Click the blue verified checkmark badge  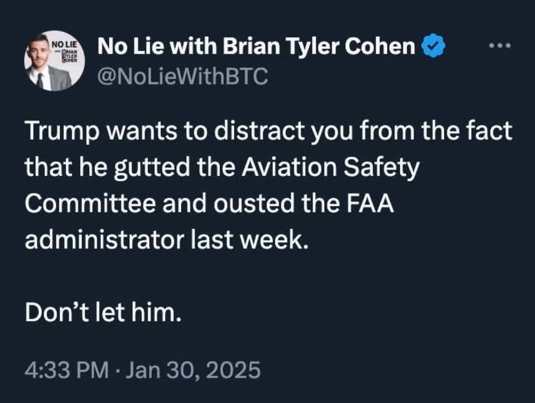(x=433, y=48)
